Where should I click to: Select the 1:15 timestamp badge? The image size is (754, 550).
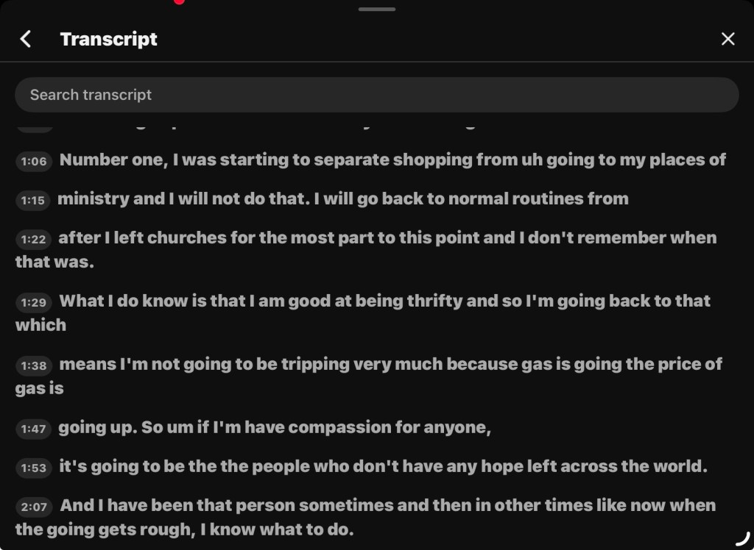34,200
